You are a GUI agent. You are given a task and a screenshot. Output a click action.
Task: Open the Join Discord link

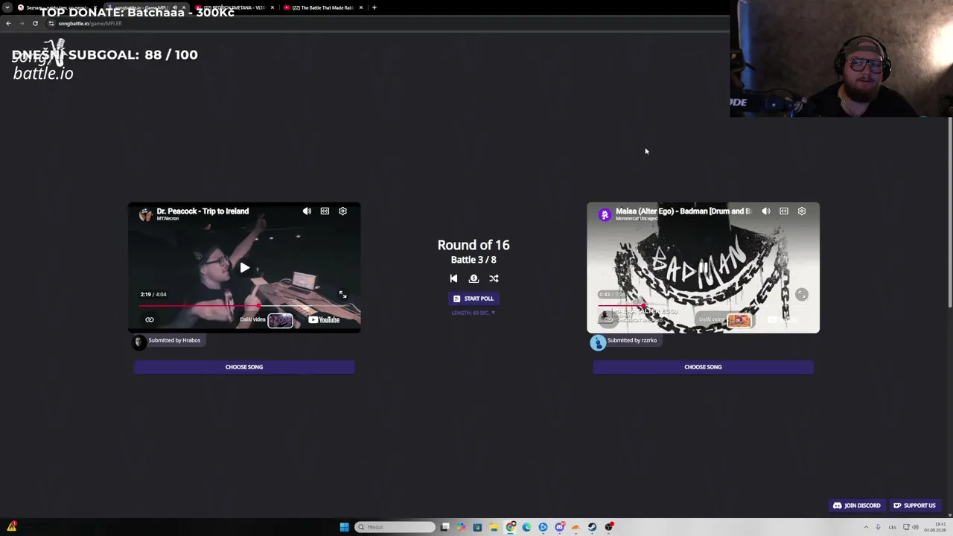point(856,505)
